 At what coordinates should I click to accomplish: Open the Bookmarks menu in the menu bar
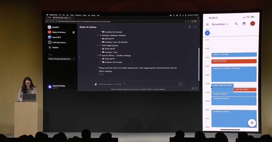click(x=78, y=15)
